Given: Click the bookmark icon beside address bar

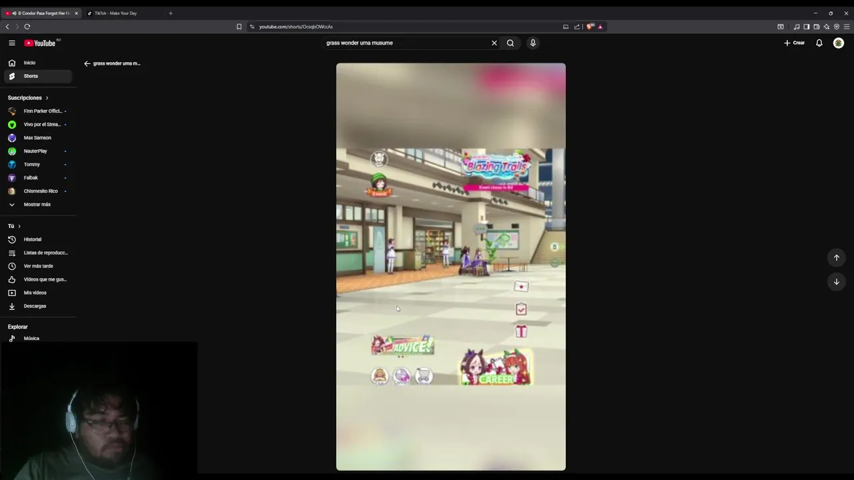Looking at the screenshot, I should (239, 27).
